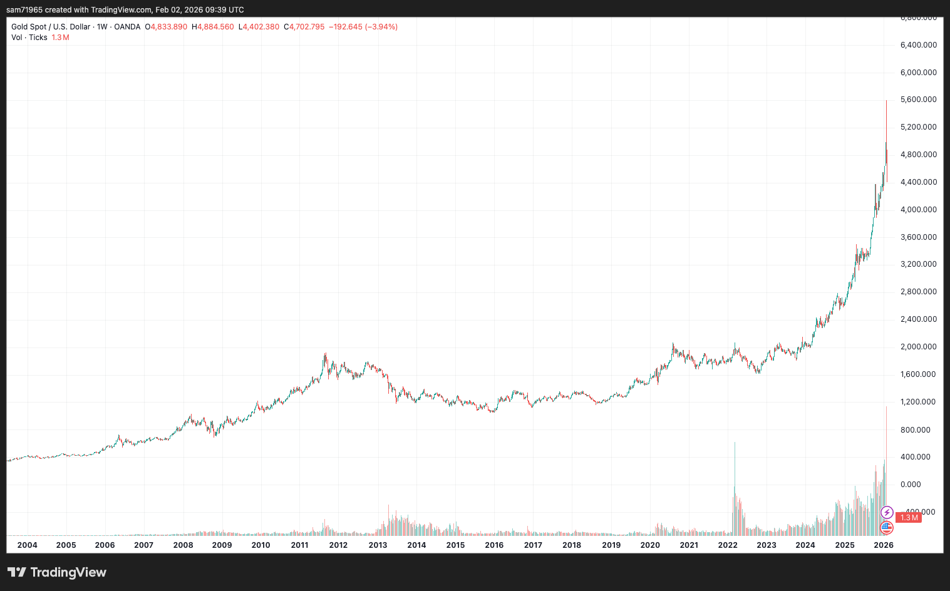950x591 pixels.
Task: Select the 5,600.000 price scale label
Action: tap(917, 99)
